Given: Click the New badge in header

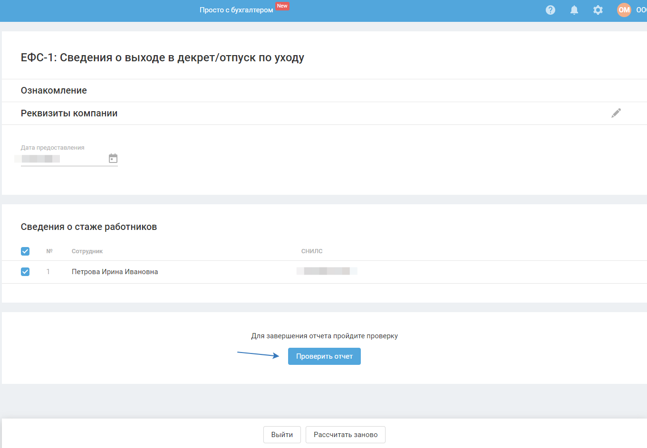Looking at the screenshot, I should 282,6.
